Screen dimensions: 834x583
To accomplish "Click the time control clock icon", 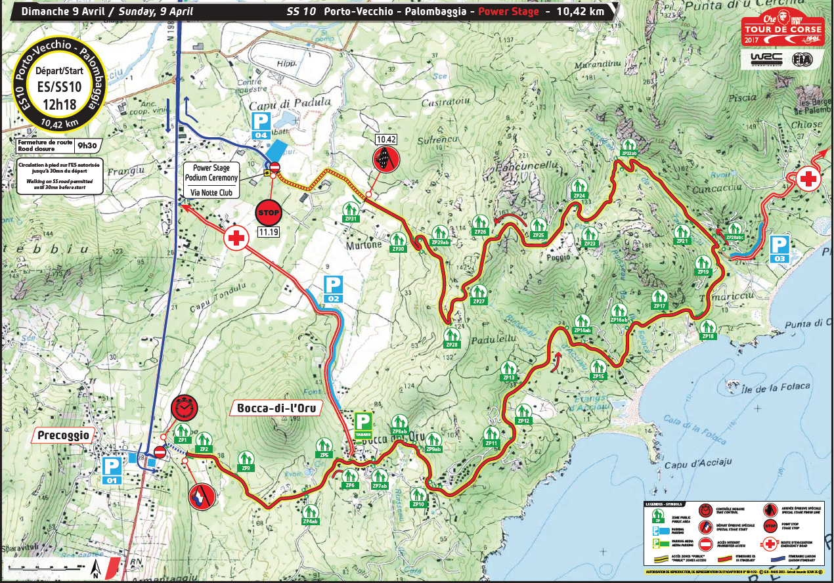I will (x=184, y=408).
